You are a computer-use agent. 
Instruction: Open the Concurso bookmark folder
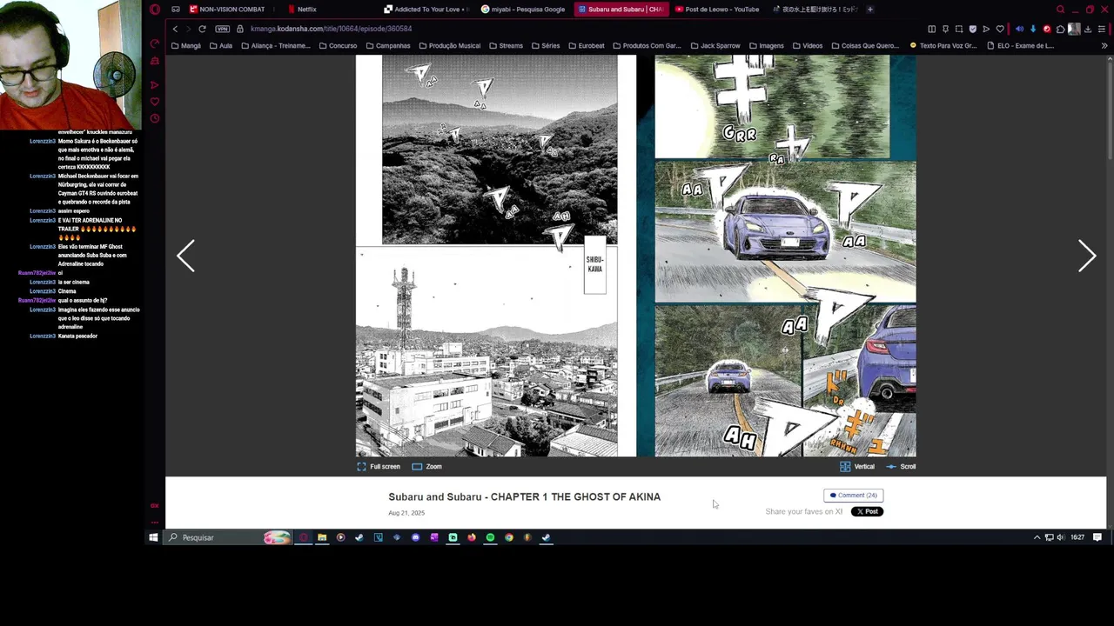(x=338, y=45)
